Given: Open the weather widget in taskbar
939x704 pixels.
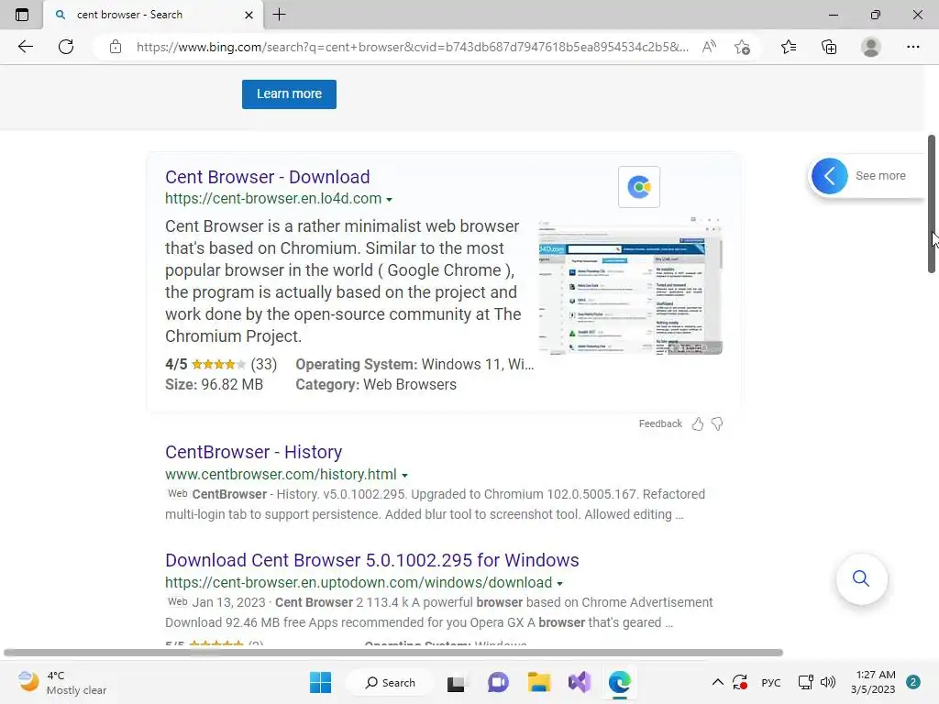Looking at the screenshot, I should click(61, 682).
